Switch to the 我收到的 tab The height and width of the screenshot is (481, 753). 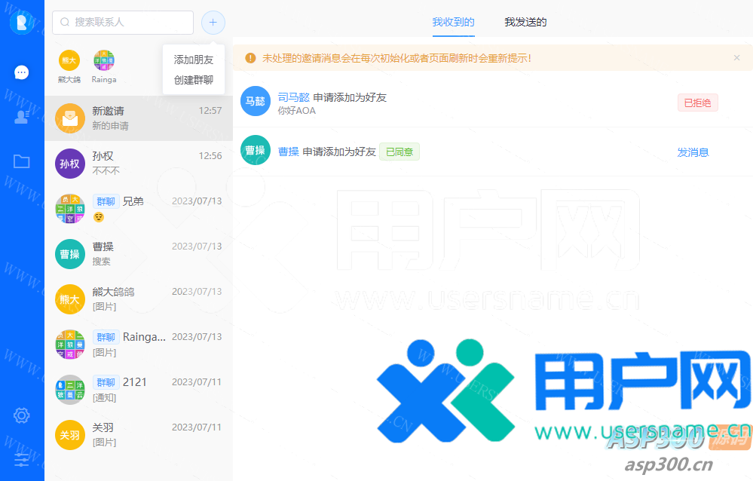453,22
